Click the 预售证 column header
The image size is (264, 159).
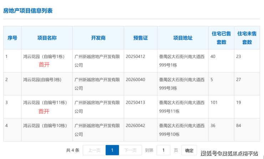click(x=141, y=38)
